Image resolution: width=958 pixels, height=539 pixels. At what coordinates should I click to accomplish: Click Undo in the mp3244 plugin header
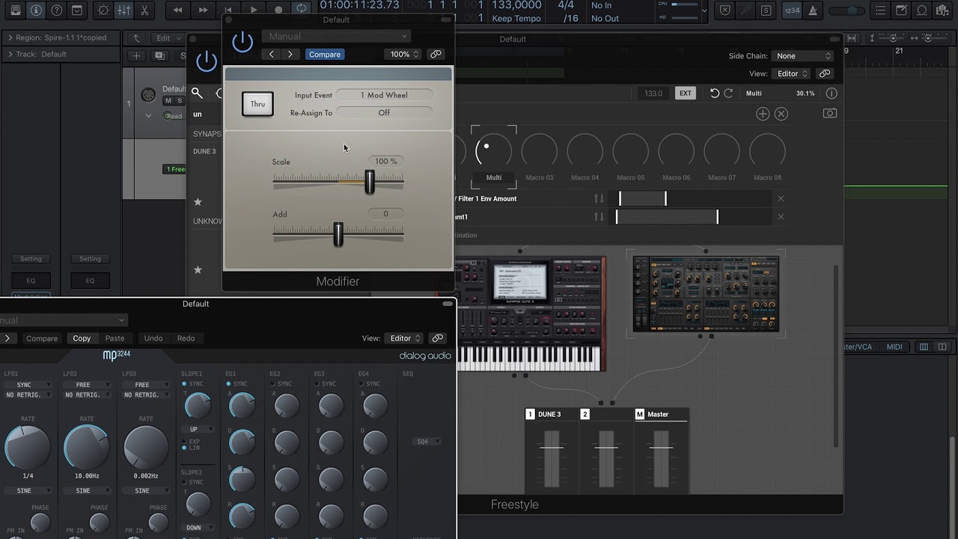[153, 338]
